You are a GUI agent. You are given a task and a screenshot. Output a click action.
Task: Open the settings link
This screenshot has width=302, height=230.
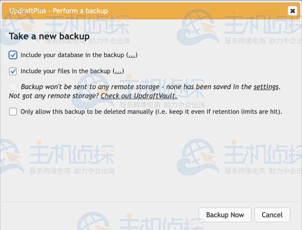[266, 87]
